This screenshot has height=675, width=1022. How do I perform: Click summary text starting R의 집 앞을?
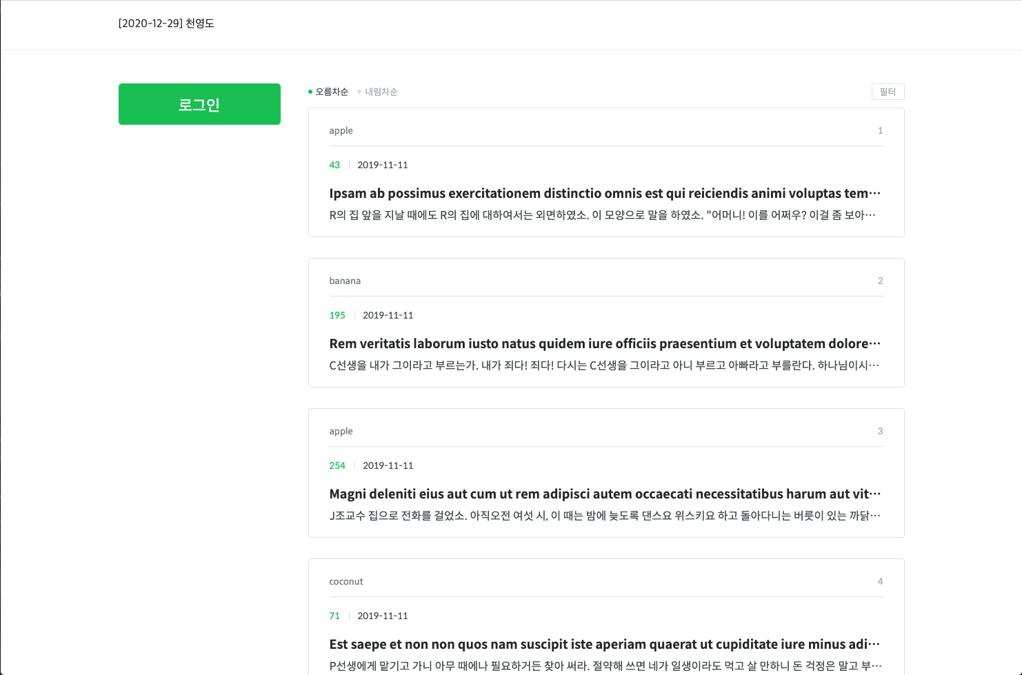603,214
